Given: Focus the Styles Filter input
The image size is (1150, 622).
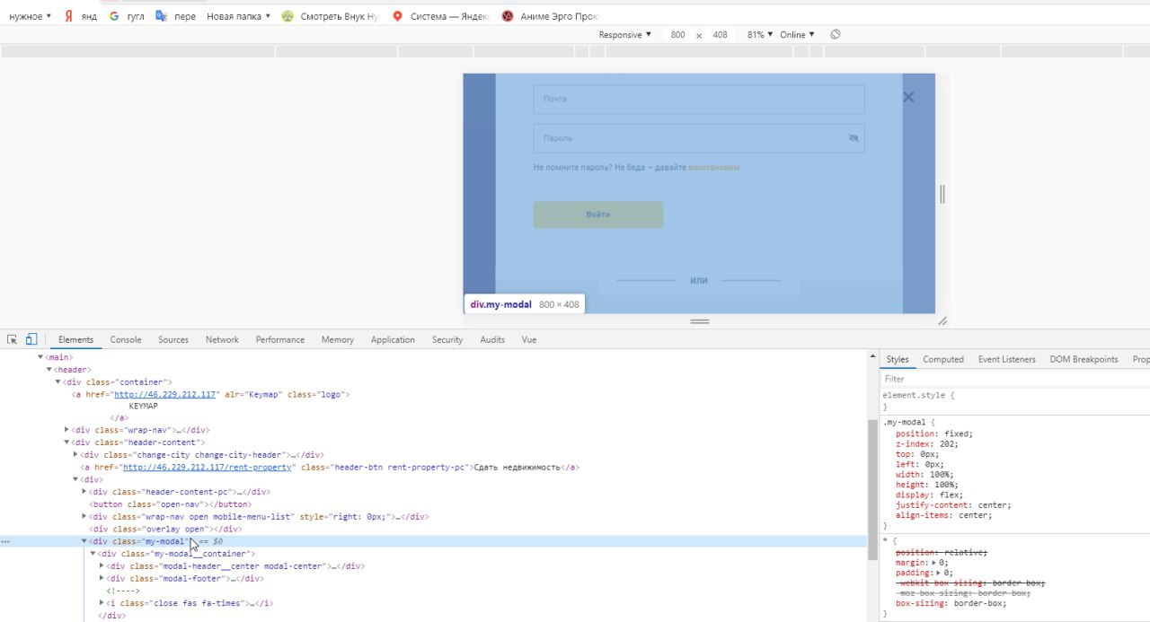Looking at the screenshot, I should 1013,379.
